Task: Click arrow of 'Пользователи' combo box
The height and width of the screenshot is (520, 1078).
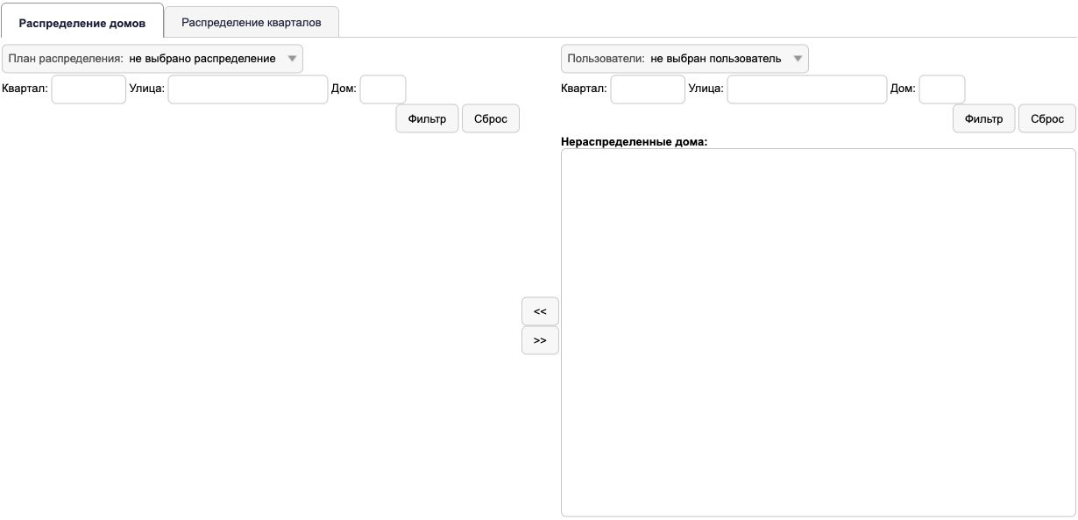Action: tap(798, 59)
